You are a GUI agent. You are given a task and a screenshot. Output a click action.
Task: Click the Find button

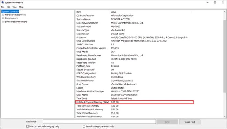tap(167, 122)
